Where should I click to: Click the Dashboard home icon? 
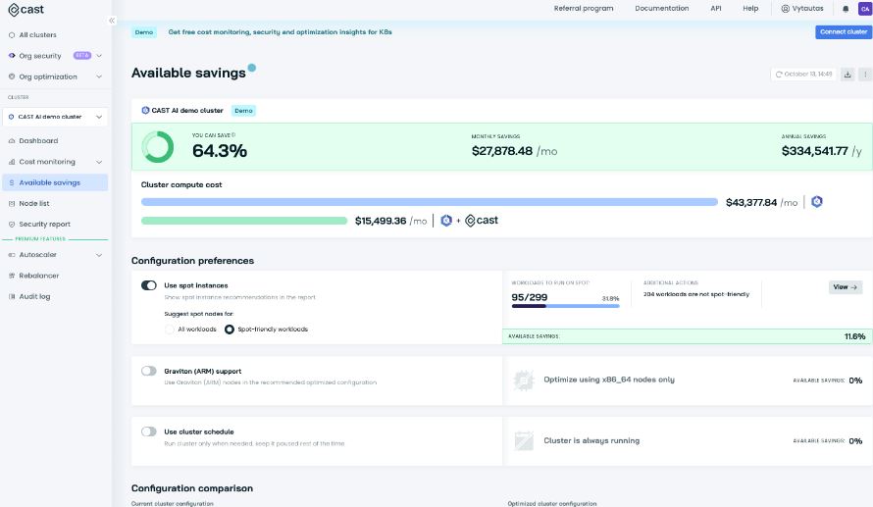[12, 141]
